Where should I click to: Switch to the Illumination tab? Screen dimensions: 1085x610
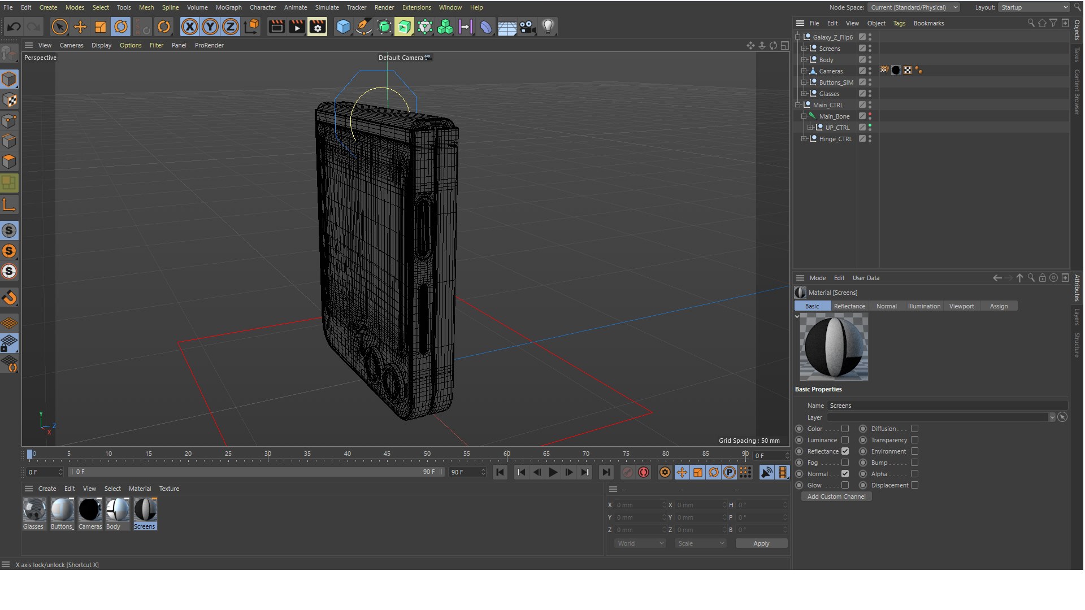(x=924, y=306)
